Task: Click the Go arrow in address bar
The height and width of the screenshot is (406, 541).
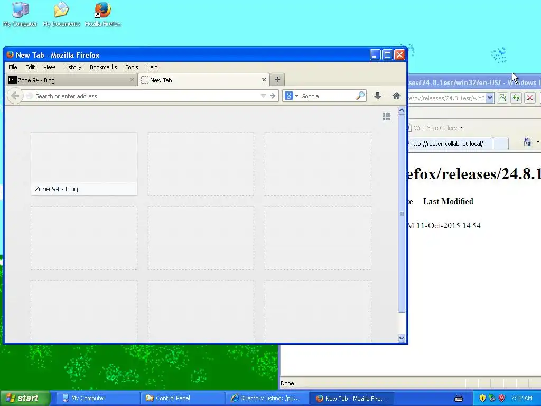Action: pyautogui.click(x=273, y=96)
